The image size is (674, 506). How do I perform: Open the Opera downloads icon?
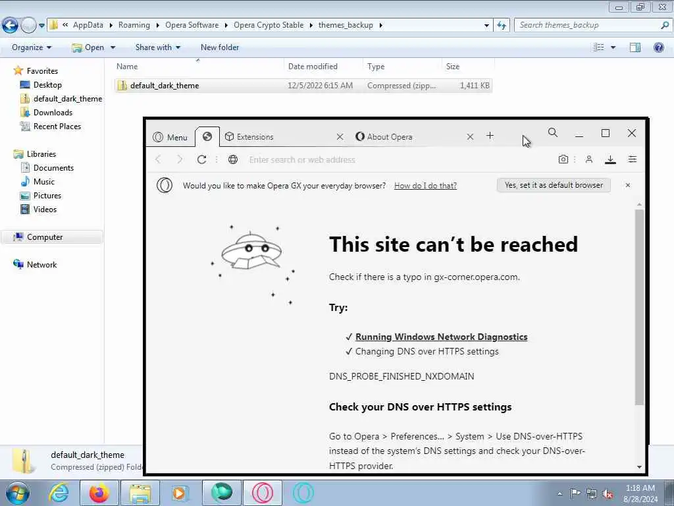point(610,159)
